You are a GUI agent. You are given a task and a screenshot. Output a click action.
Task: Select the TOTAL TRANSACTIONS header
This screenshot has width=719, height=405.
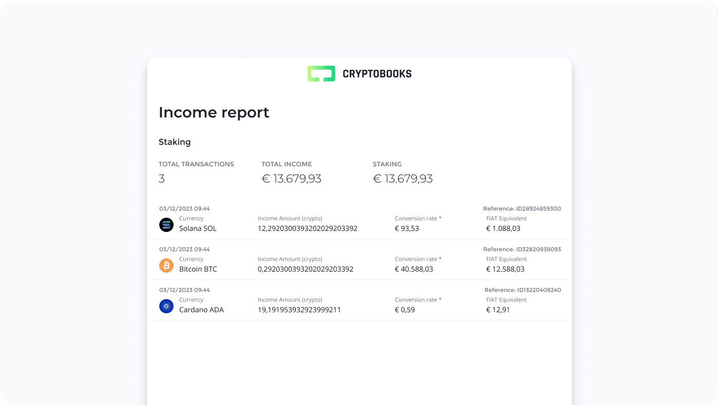coord(196,164)
